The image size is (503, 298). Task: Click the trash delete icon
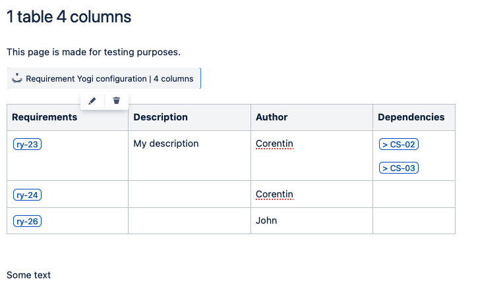(117, 101)
